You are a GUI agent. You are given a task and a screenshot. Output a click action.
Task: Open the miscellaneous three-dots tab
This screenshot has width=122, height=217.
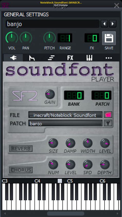109,58
